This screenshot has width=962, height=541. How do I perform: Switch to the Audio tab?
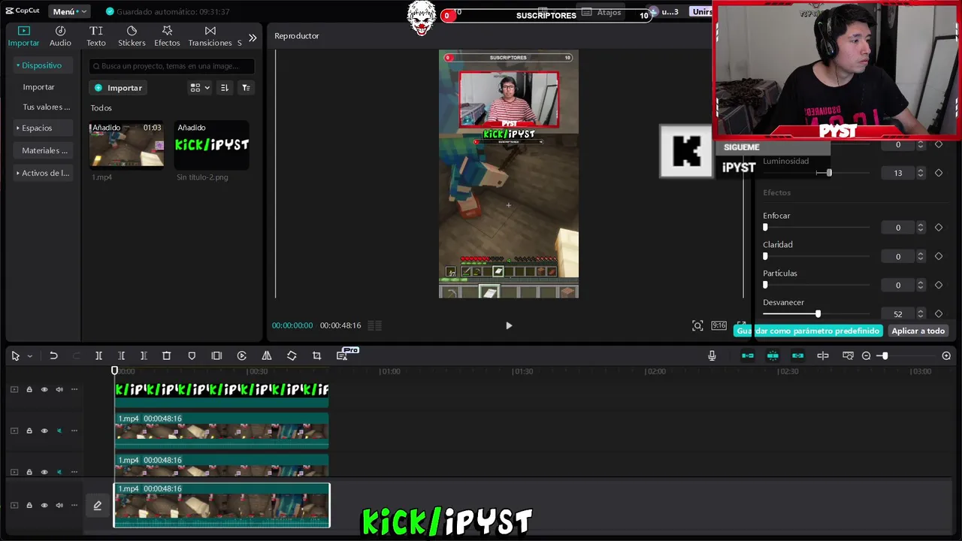coord(60,36)
